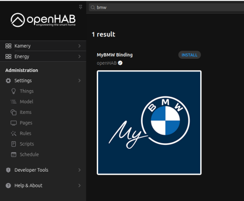Click the Model list icon
The image size is (244, 201).
click(x=14, y=102)
